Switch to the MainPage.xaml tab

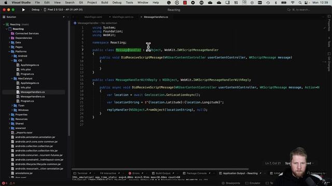click(93, 17)
